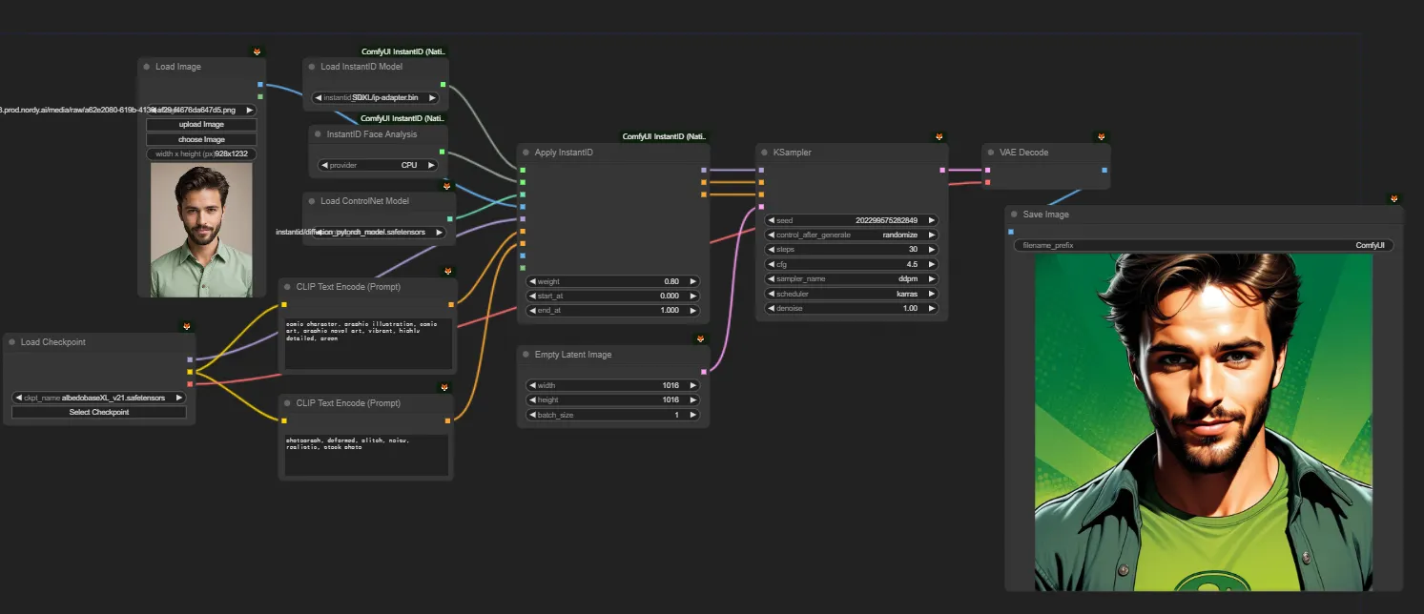
Task: Click the fox badge icon above Save Image node
Action: pyautogui.click(x=1394, y=199)
